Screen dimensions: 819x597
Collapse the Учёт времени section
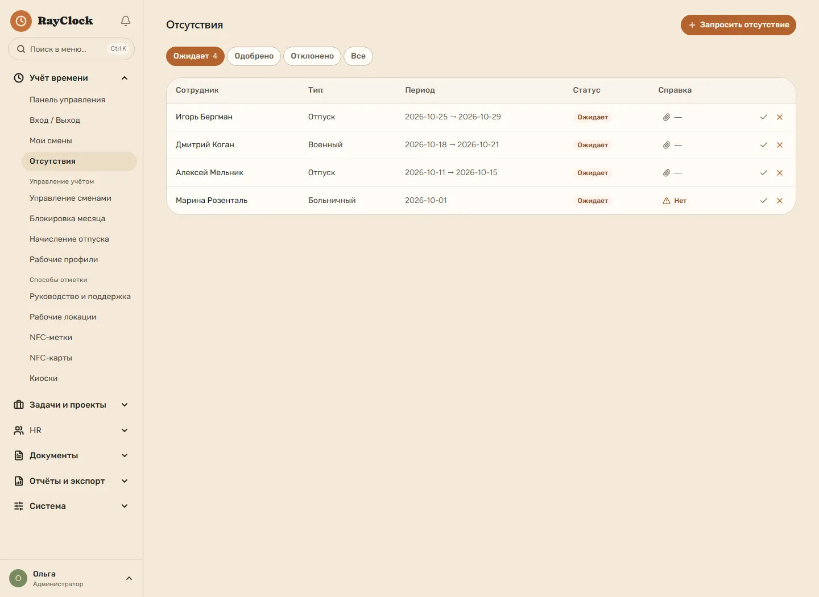pyautogui.click(x=125, y=78)
